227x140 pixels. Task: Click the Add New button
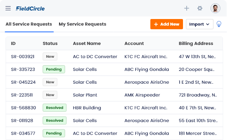click(166, 24)
